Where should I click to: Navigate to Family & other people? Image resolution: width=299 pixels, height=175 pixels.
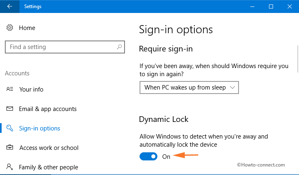coord(48,167)
